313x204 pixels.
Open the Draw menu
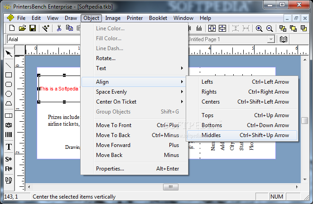tap(71, 18)
